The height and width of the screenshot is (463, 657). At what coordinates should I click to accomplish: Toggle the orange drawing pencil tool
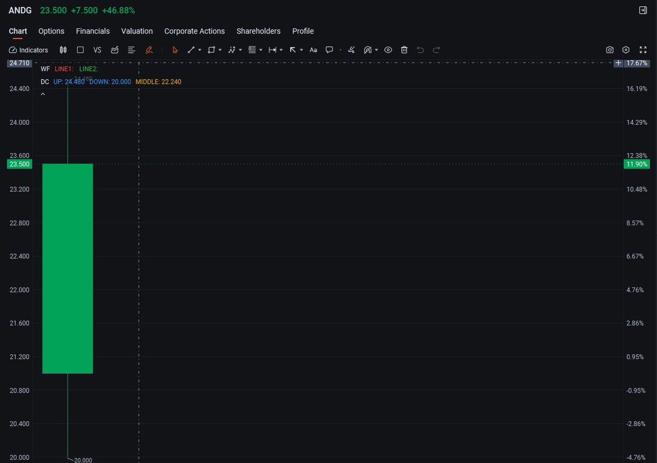[149, 50]
